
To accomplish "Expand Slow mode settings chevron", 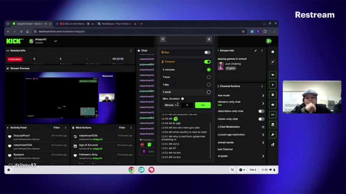I will coord(263,96).
